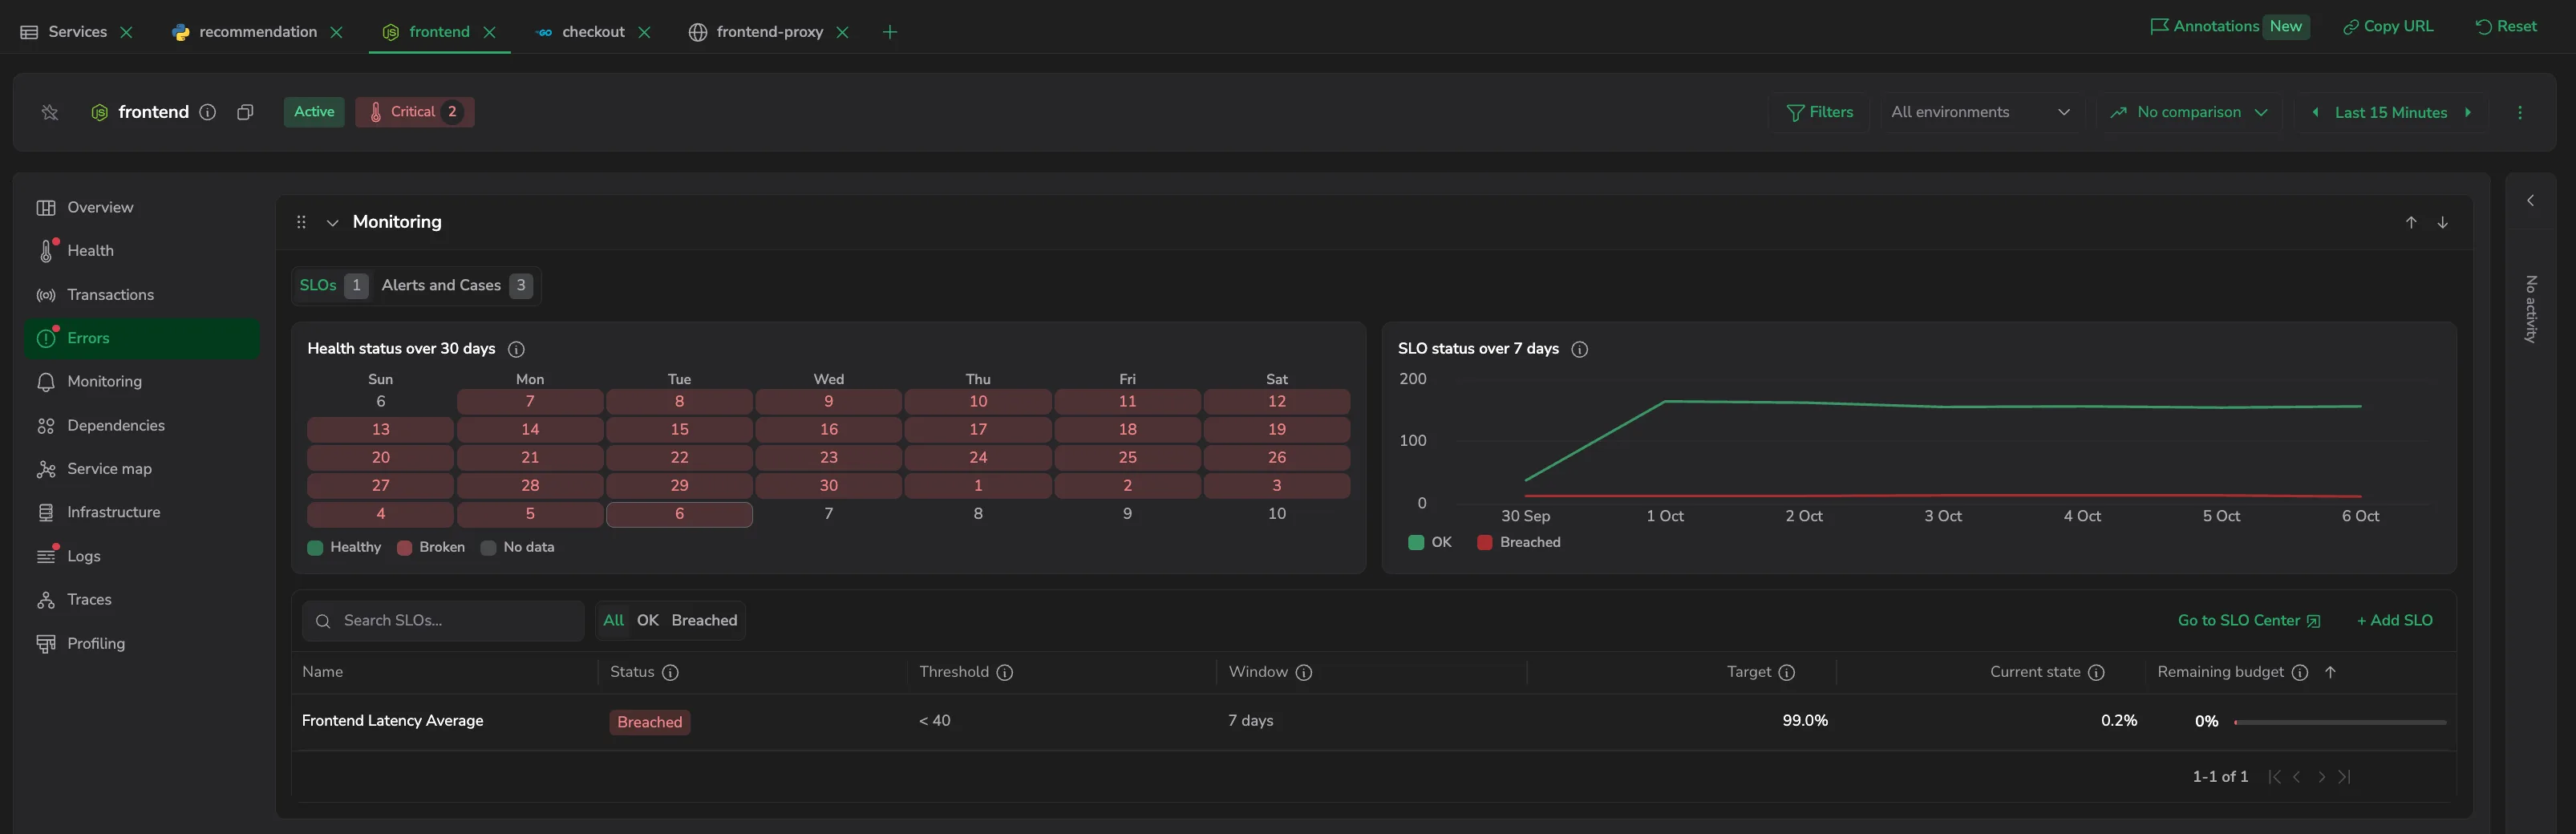Click the Filters button
The width and height of the screenshot is (2576, 834).
click(x=1820, y=112)
